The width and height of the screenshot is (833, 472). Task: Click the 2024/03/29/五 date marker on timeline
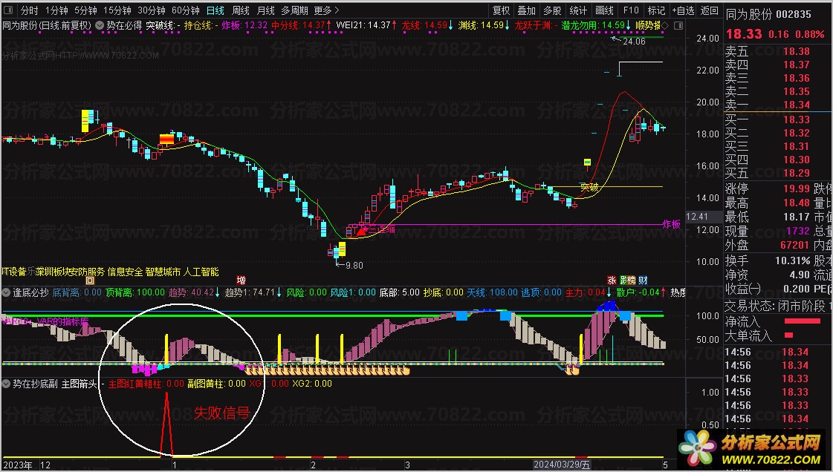click(562, 465)
